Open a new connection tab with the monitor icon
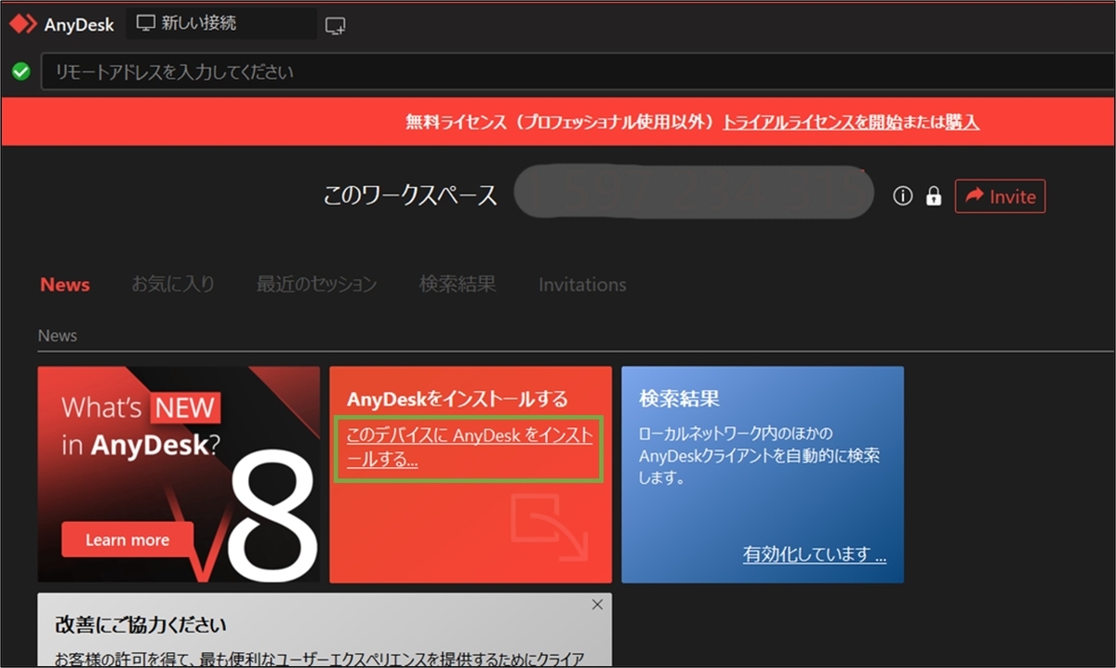The image size is (1116, 668). [334, 25]
